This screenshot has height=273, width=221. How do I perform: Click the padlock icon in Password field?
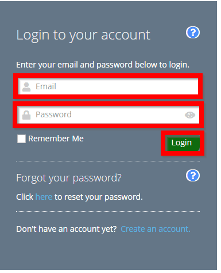pyautogui.click(x=26, y=115)
